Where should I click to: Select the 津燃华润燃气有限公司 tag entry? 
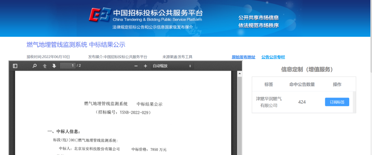[269, 102]
